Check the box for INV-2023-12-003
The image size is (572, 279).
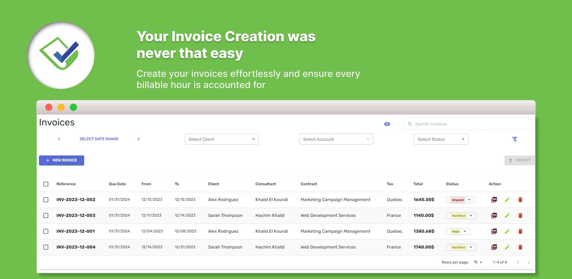tap(46, 215)
